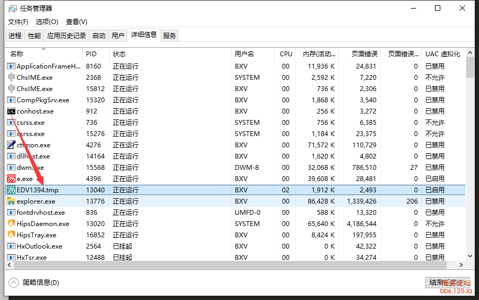
Task: Click the HipsDaemon.exe process name
Action: point(43,224)
